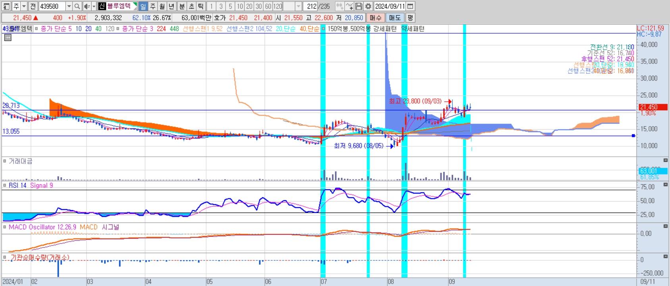Switch to 주 weekly period

[x=153, y=6]
